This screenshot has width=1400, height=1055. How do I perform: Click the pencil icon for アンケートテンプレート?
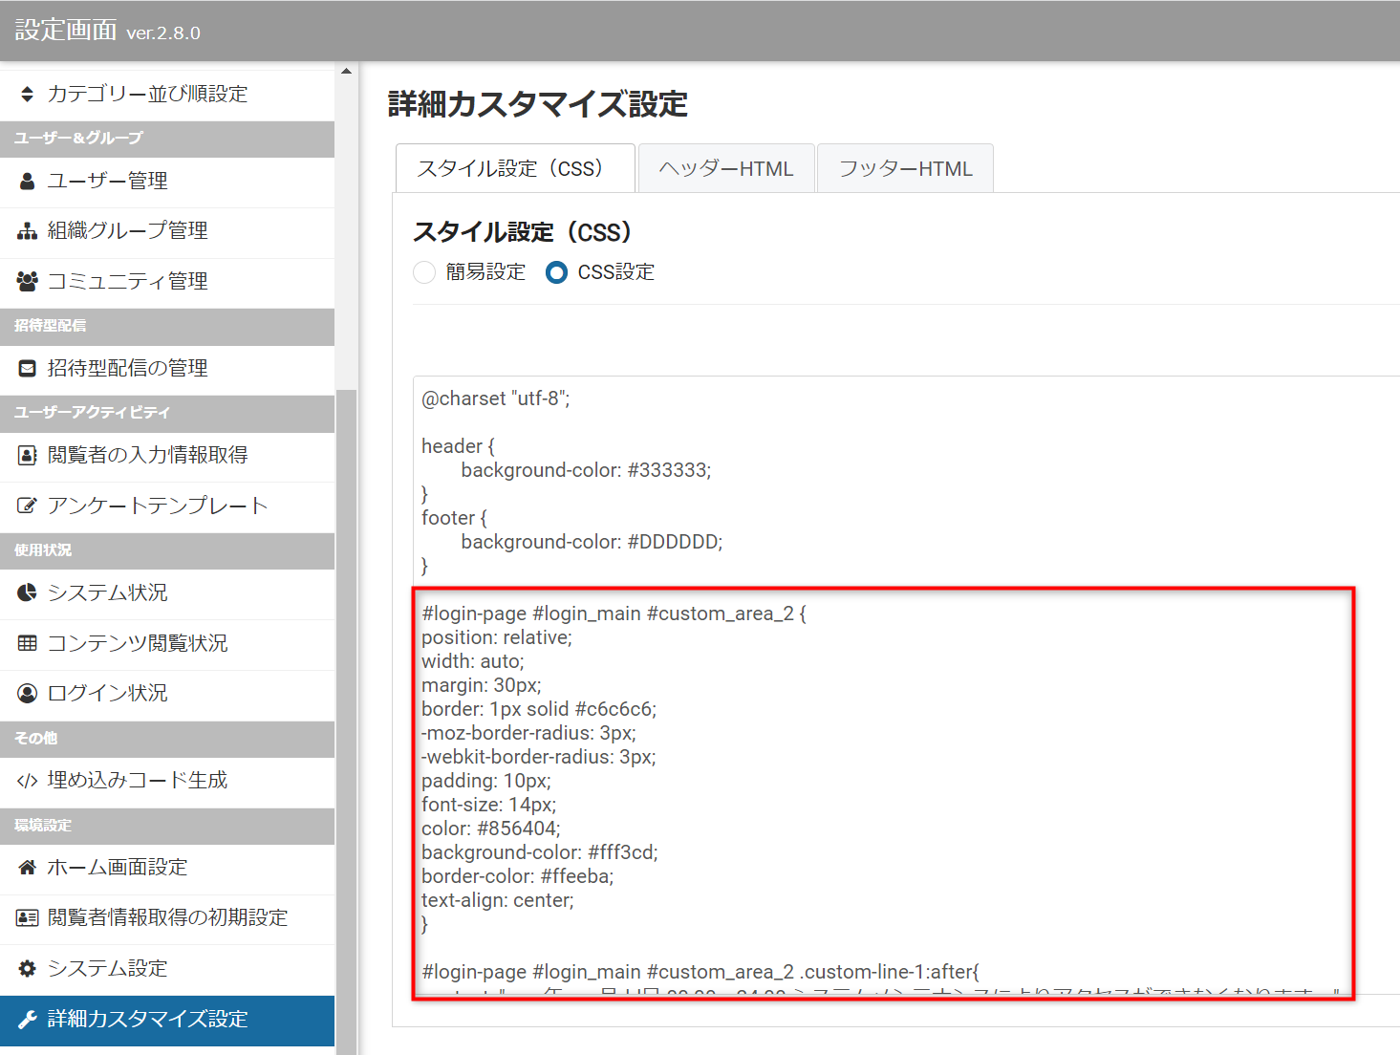click(x=26, y=505)
